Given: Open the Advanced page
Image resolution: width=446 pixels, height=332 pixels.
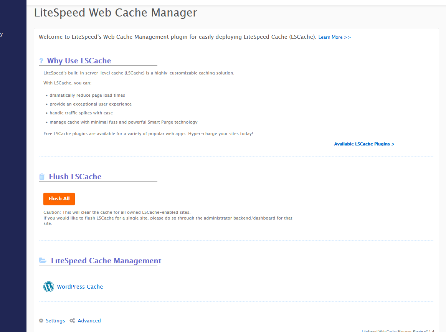Looking at the screenshot, I should (89, 320).
